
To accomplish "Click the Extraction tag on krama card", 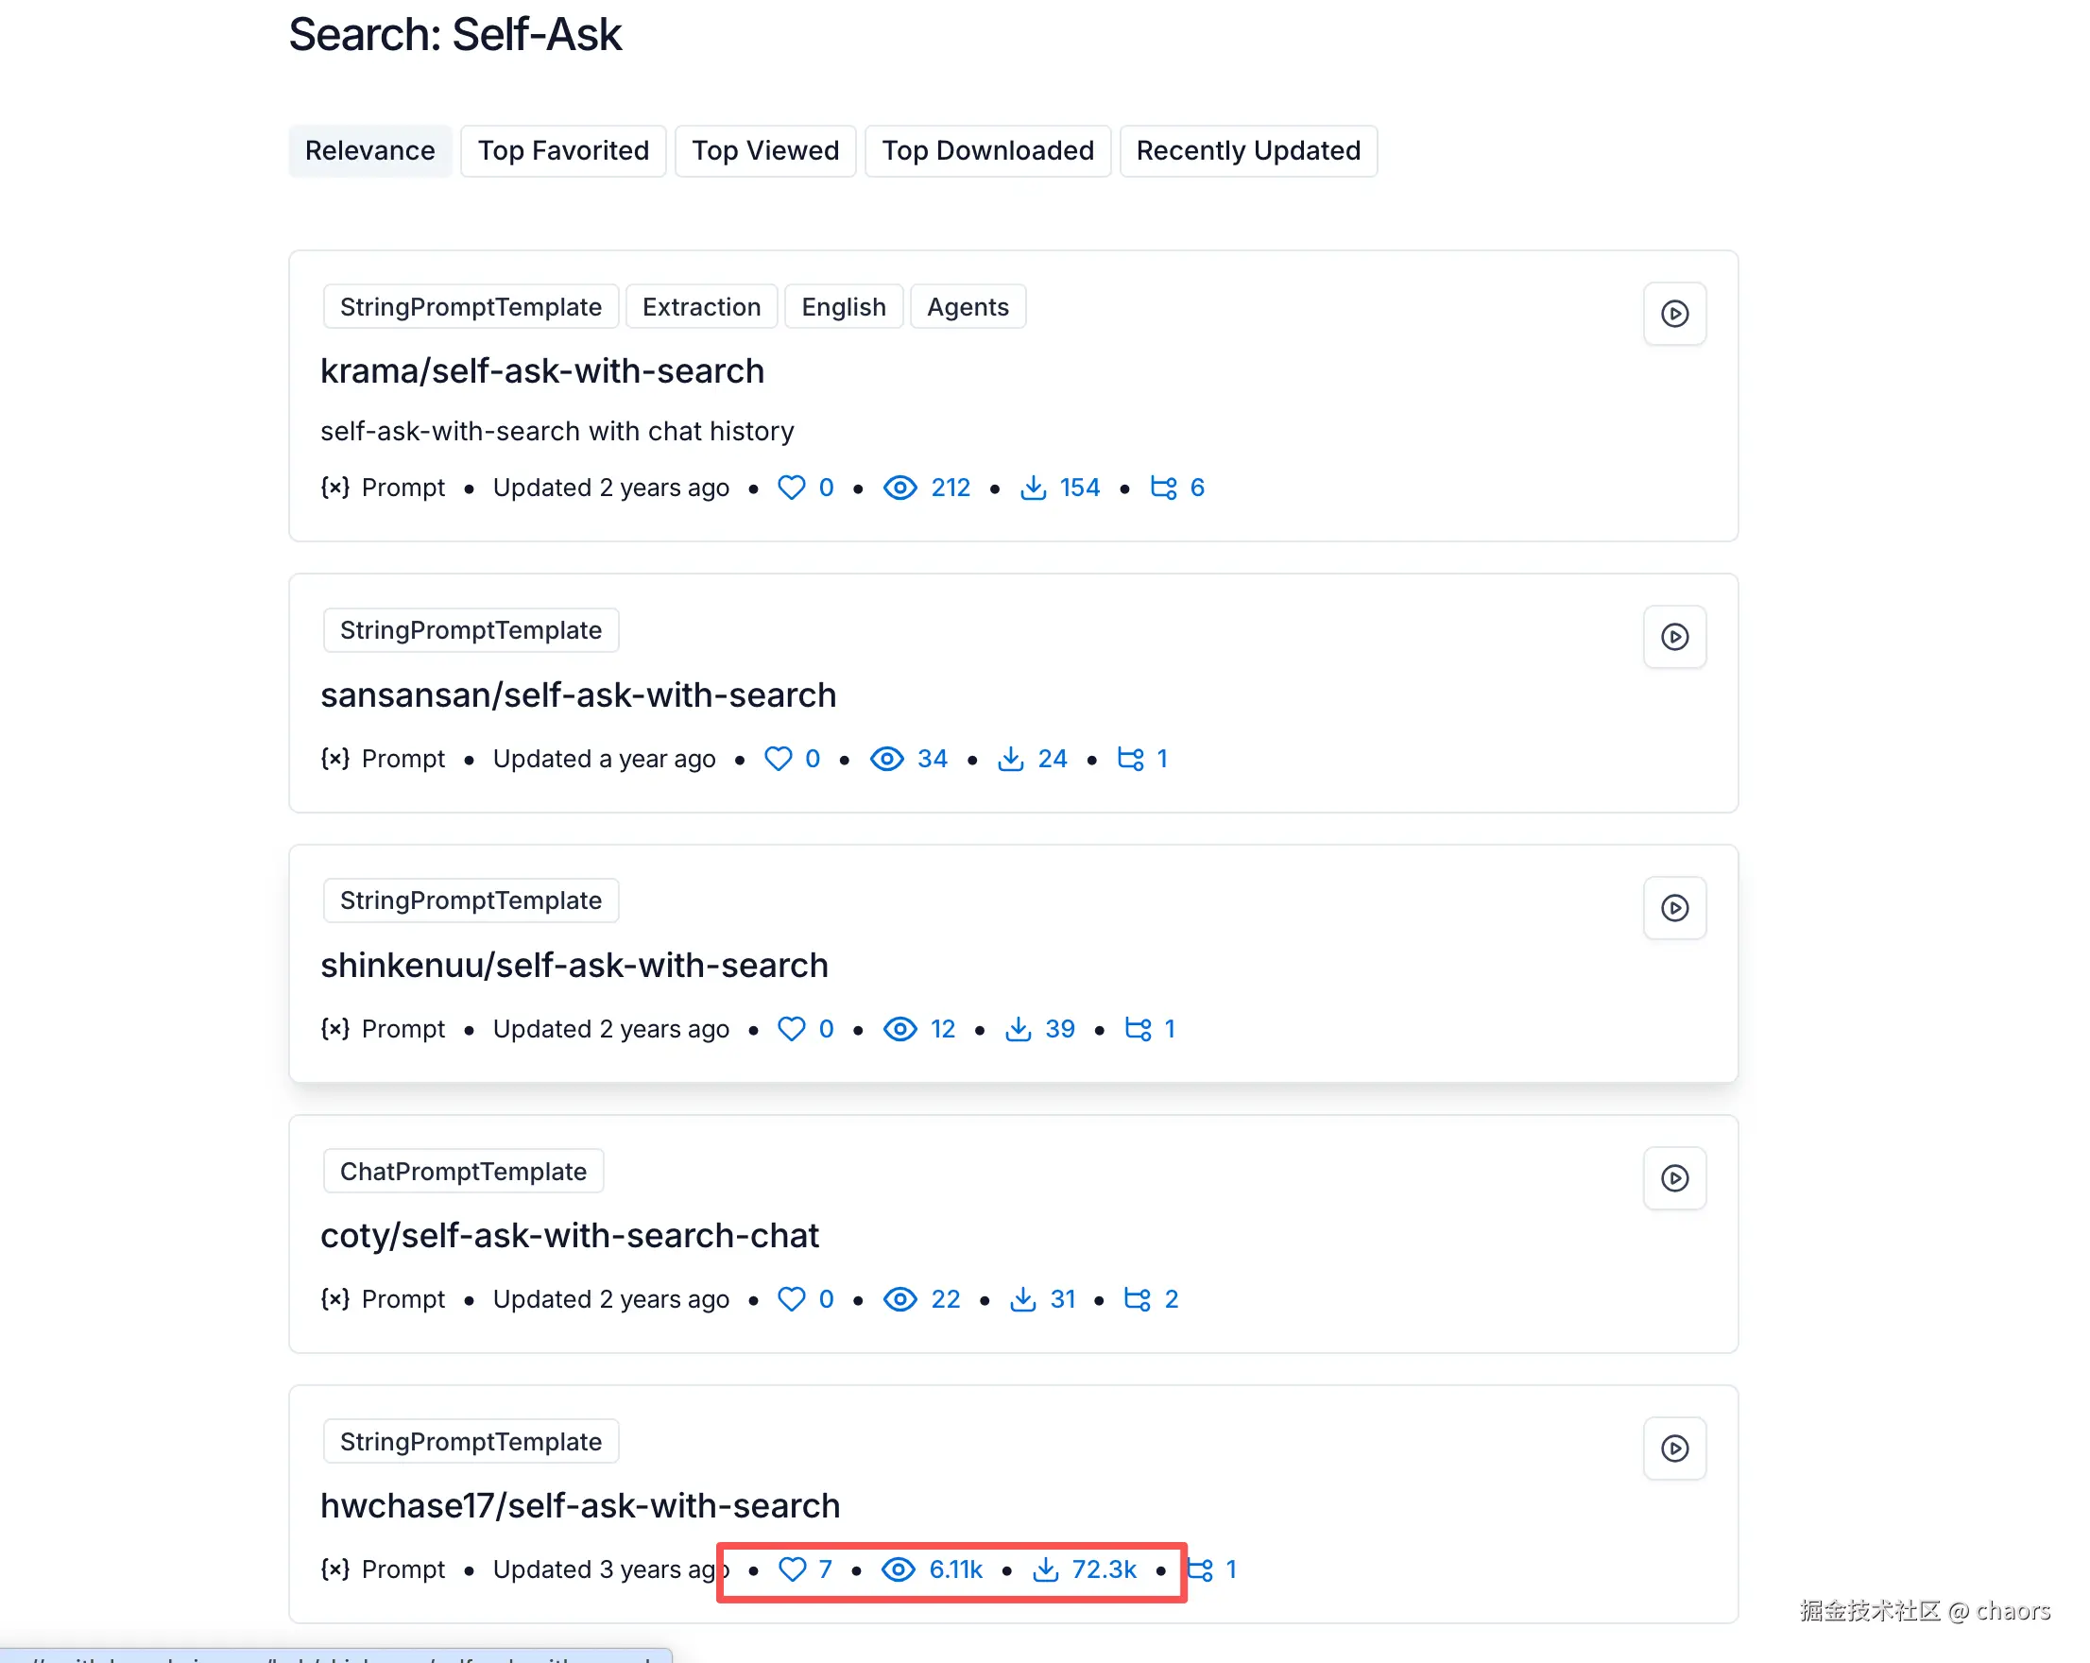I will 701,307.
